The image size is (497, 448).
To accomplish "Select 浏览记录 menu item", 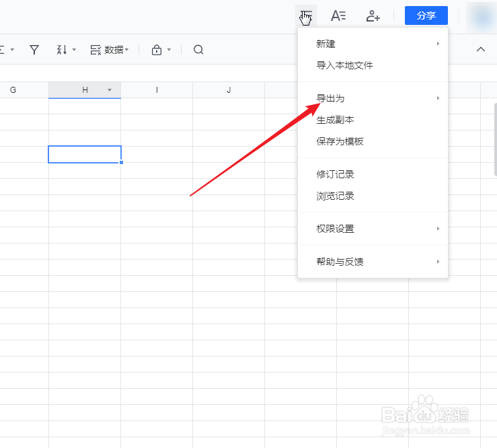I will pos(373,196).
